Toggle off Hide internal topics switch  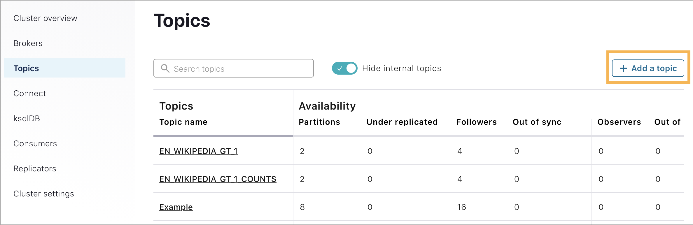coord(344,68)
